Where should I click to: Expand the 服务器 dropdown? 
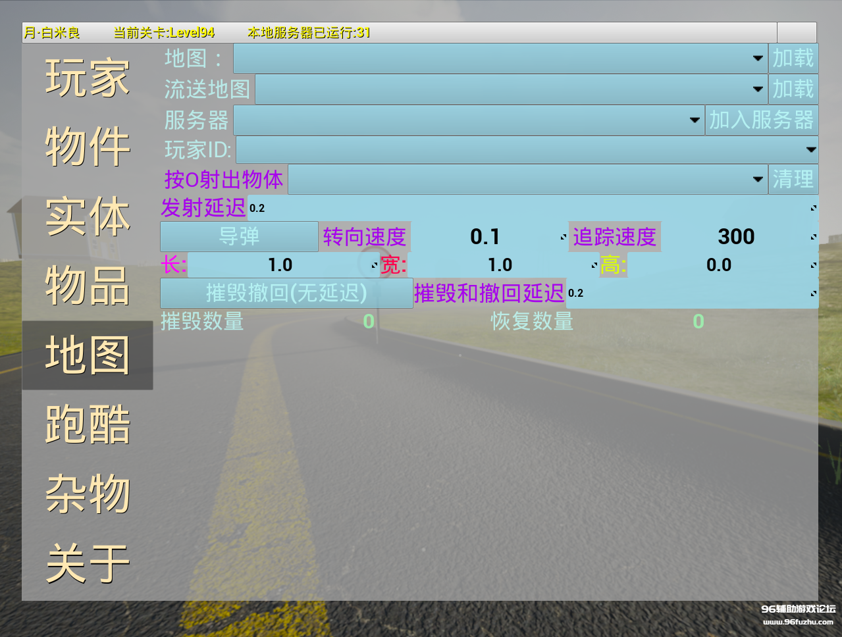(469, 120)
